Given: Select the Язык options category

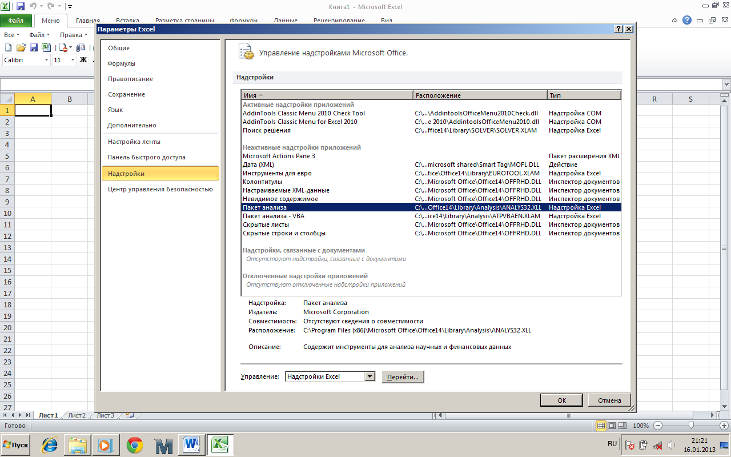Looking at the screenshot, I should tap(160, 110).
